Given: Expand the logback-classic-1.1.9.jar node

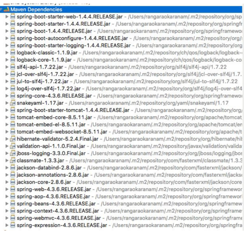Looking at the screenshot, I should [x=7, y=52].
